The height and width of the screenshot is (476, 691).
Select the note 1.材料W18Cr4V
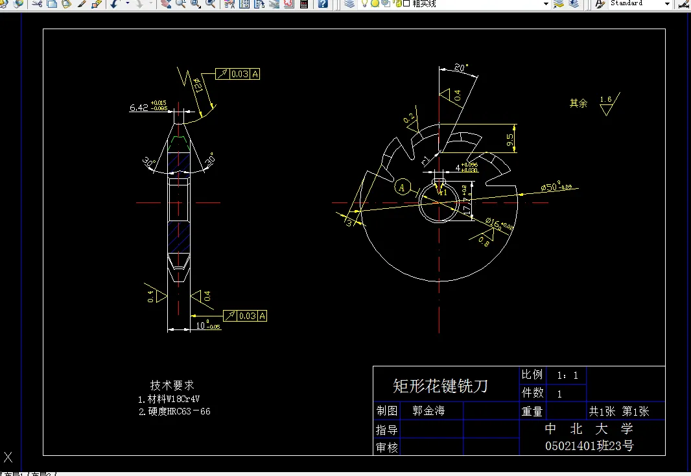pos(169,399)
